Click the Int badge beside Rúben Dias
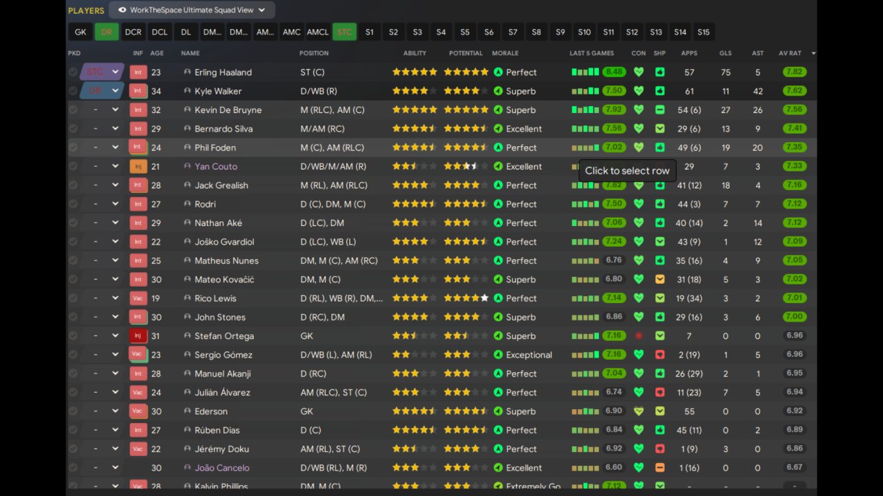 (x=138, y=430)
